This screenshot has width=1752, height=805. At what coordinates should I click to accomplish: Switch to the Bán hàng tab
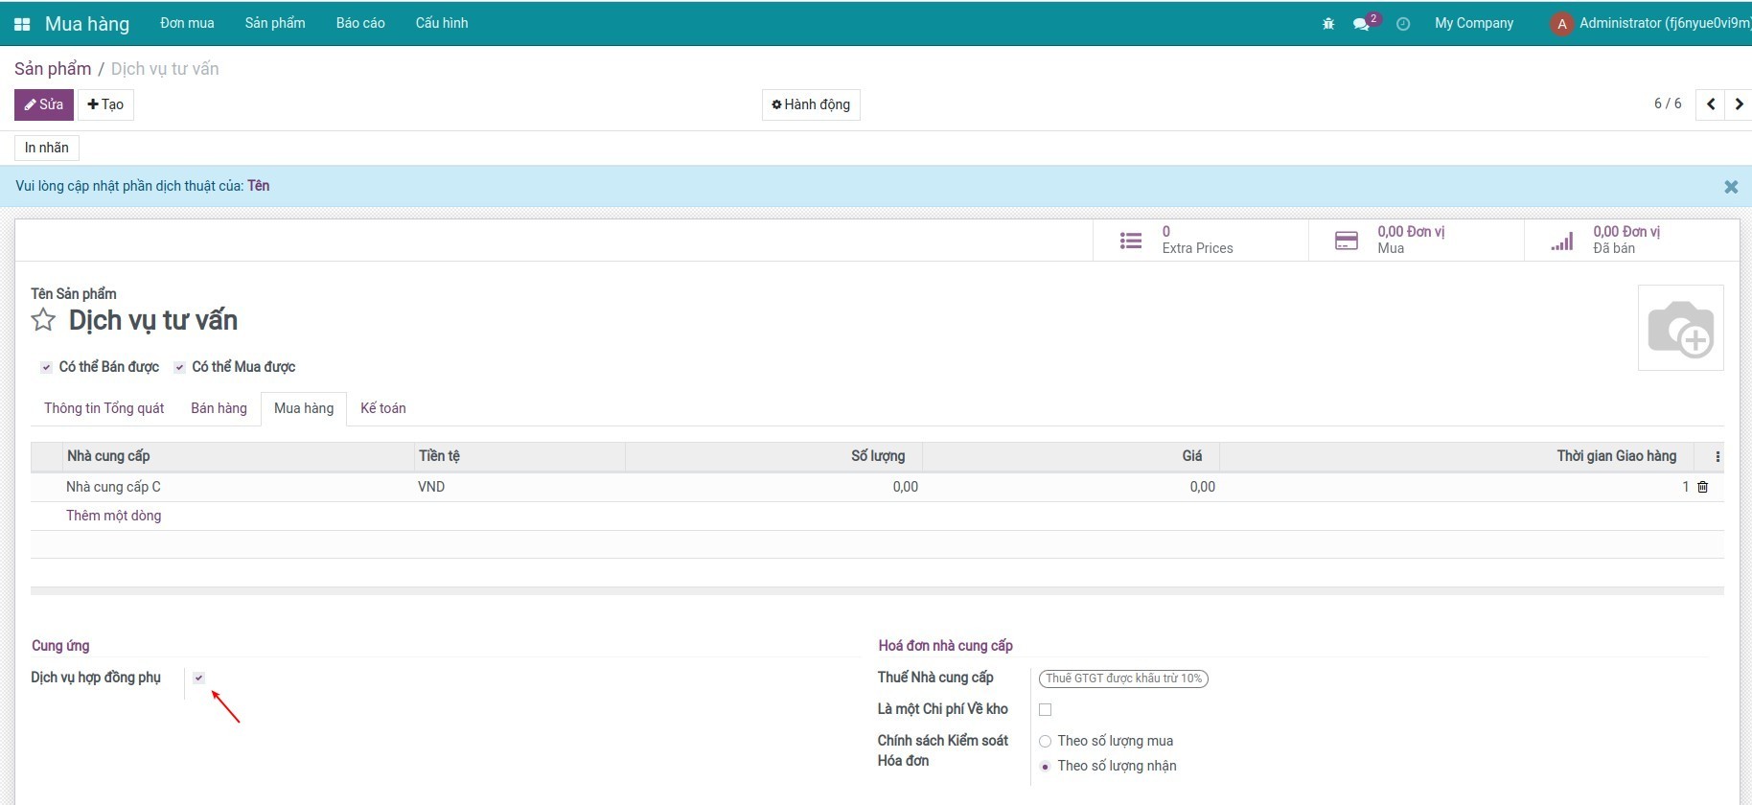[x=219, y=408]
